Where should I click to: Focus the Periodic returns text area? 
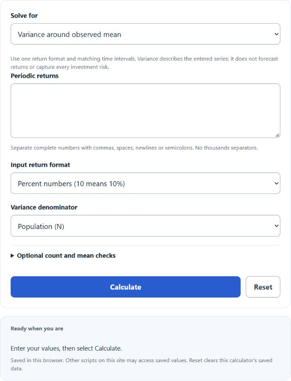point(145,111)
